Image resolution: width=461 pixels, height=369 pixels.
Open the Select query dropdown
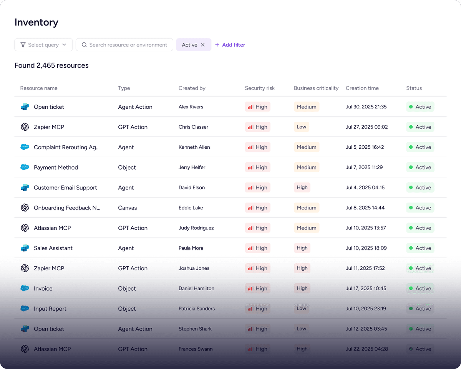(43, 45)
